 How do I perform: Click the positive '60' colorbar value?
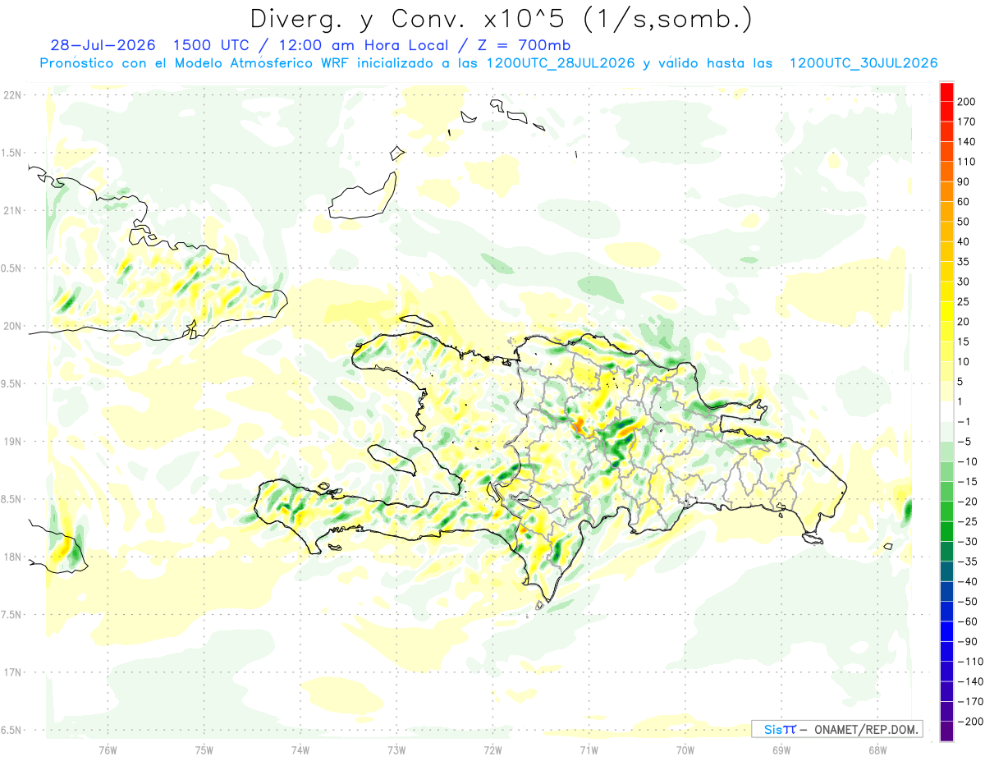click(964, 202)
